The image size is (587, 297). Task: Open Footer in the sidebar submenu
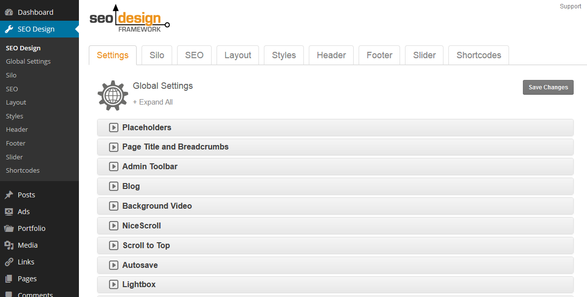(x=16, y=144)
